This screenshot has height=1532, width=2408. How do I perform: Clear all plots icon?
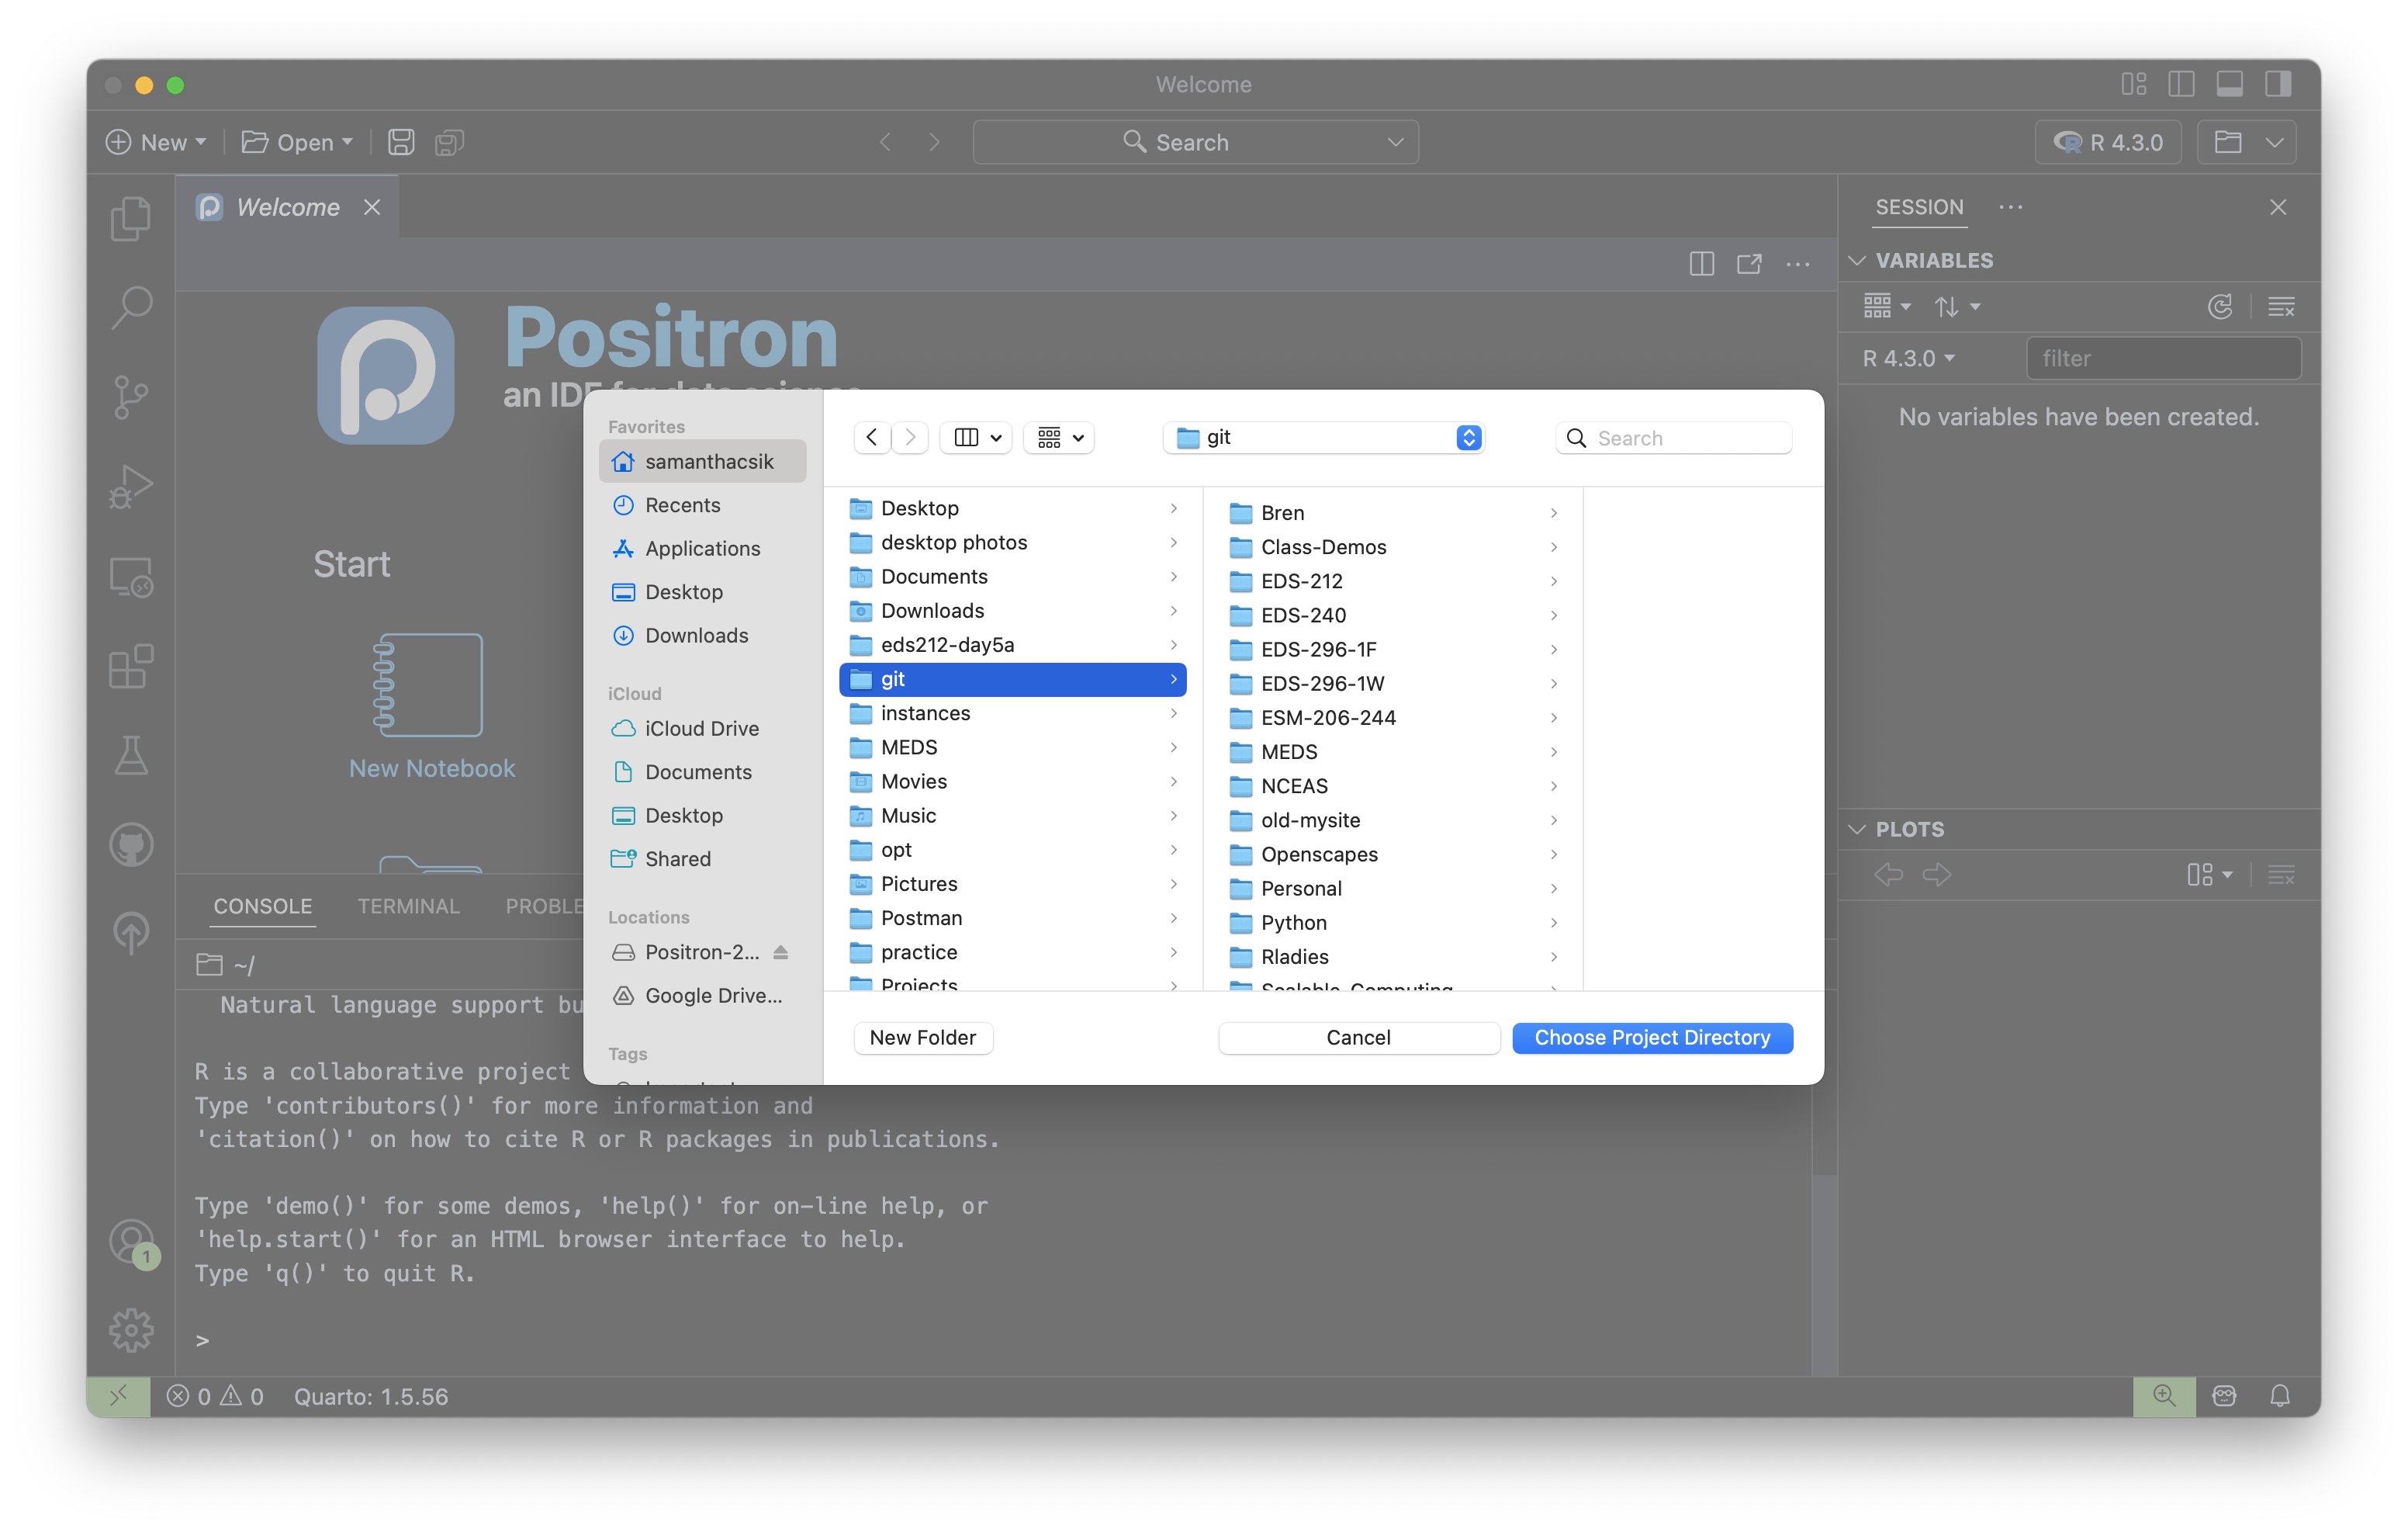[x=2282, y=875]
